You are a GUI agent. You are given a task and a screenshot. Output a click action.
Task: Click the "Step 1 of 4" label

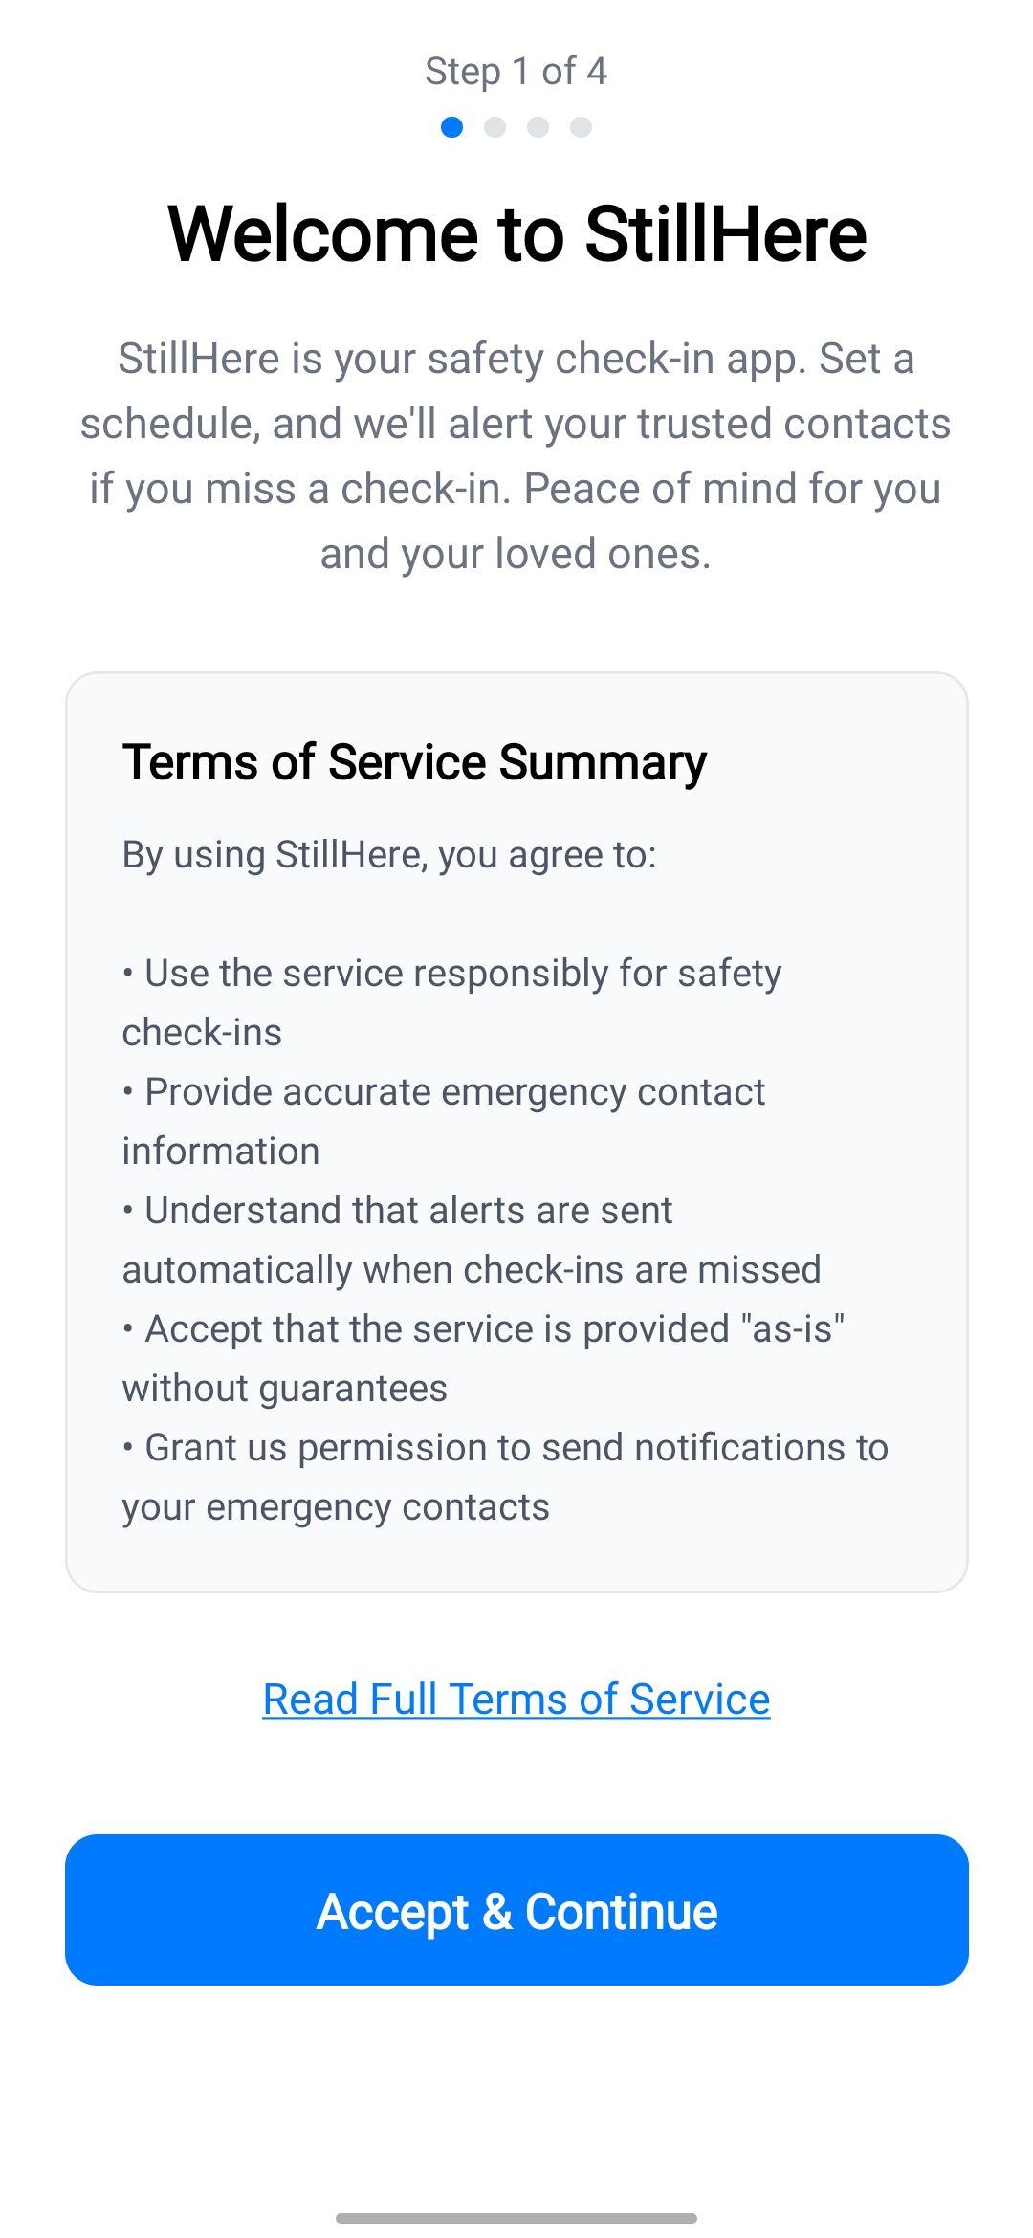pos(516,72)
